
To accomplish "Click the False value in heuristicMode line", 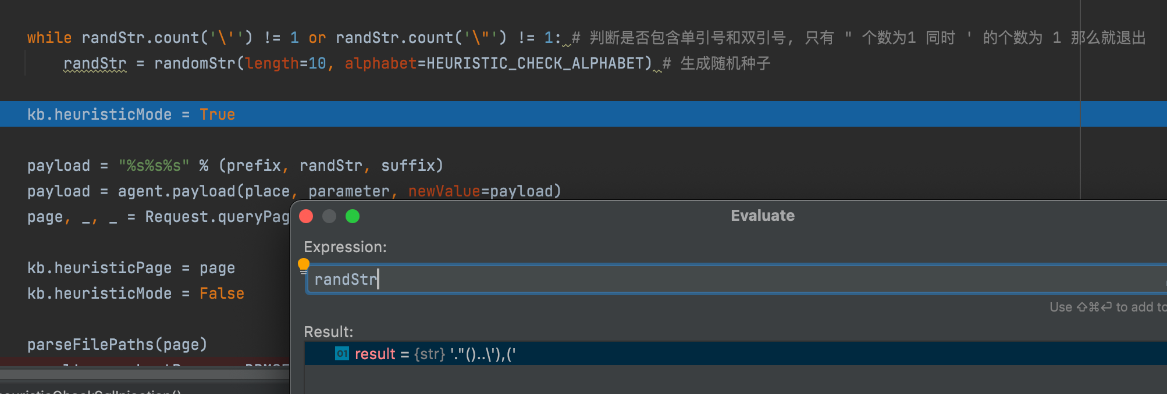I will [x=222, y=293].
